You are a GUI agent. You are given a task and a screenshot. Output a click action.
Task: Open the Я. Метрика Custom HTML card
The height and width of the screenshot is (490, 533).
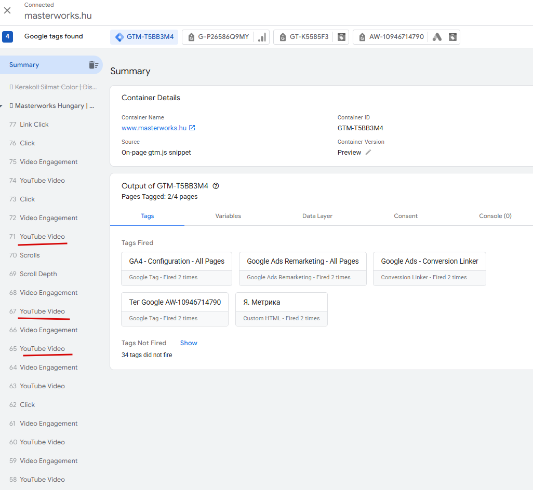pos(282,310)
